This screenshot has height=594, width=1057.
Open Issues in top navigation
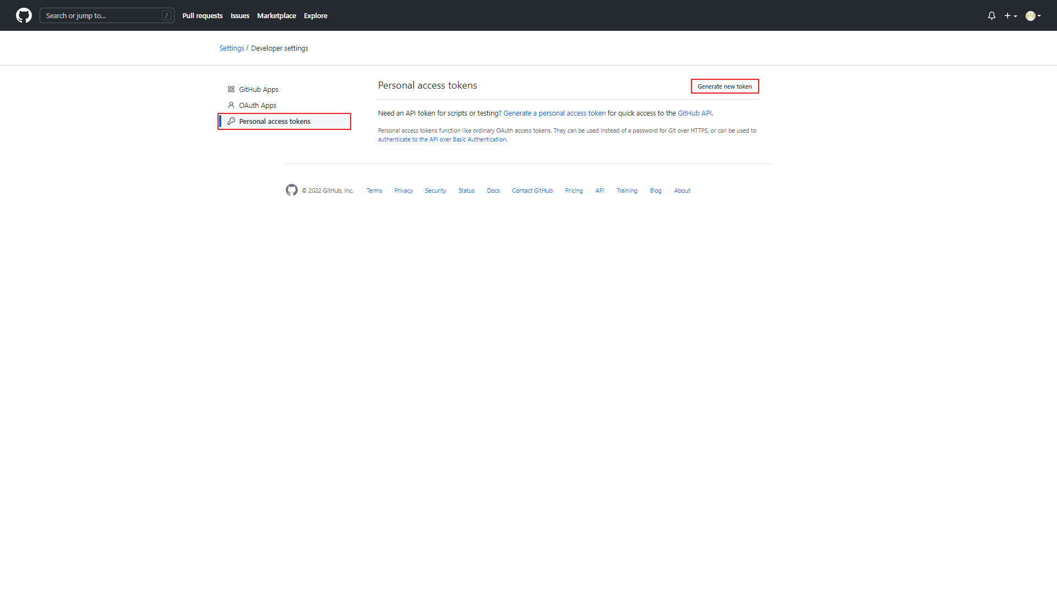pos(240,15)
